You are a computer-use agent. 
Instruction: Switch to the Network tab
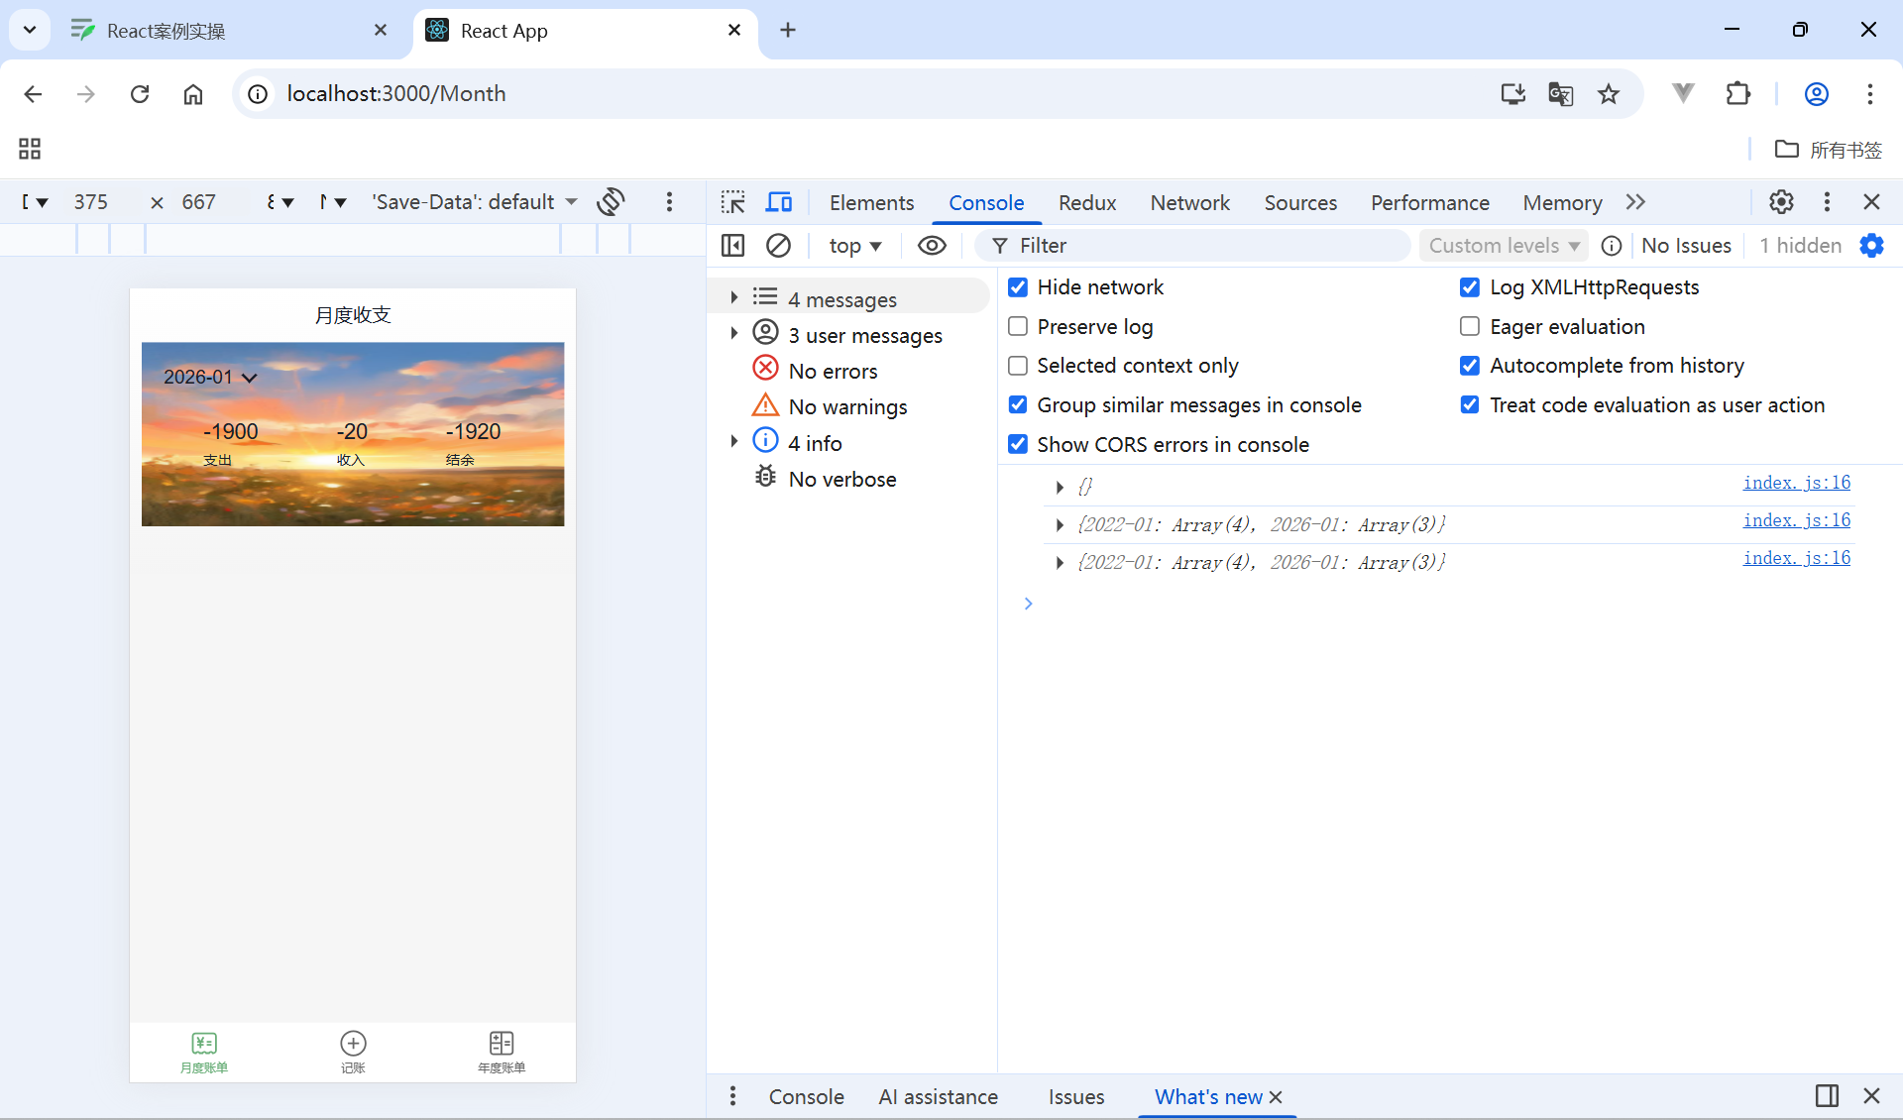tap(1189, 202)
